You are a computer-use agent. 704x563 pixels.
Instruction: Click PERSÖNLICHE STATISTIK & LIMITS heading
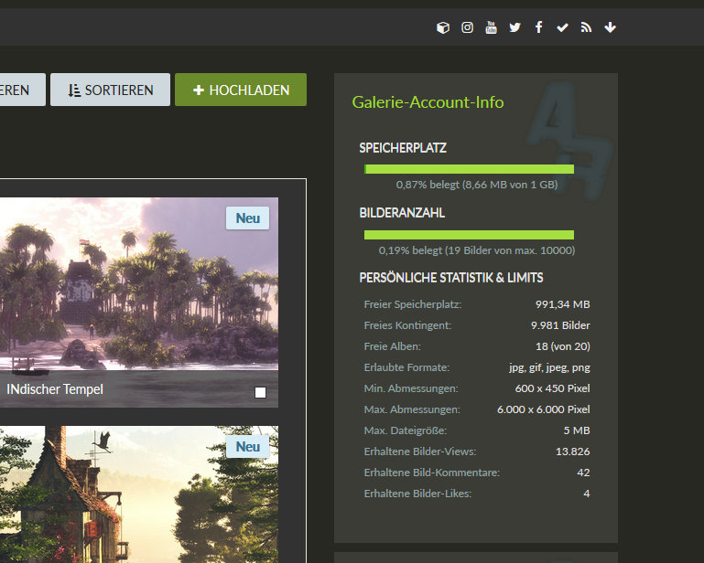coord(451,278)
